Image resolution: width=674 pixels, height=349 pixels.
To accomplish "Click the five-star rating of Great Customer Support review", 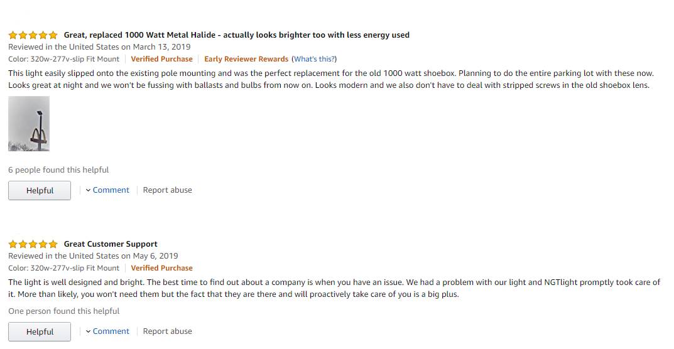I will click(x=33, y=244).
